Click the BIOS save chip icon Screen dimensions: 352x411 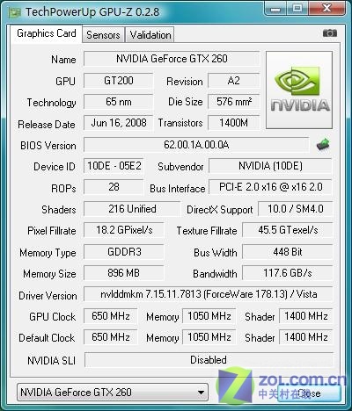[323, 144]
